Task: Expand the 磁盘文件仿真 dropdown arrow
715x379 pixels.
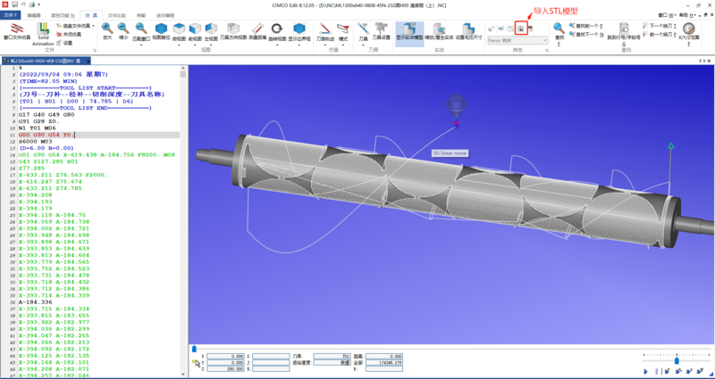Action: point(94,26)
